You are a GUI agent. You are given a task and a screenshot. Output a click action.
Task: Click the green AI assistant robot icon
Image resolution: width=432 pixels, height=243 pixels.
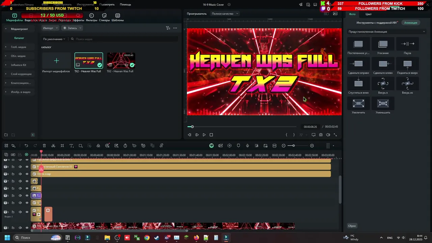[x=211, y=146]
